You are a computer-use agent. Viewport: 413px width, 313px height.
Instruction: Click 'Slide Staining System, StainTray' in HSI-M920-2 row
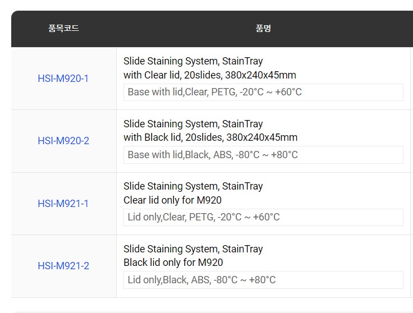coord(193,124)
